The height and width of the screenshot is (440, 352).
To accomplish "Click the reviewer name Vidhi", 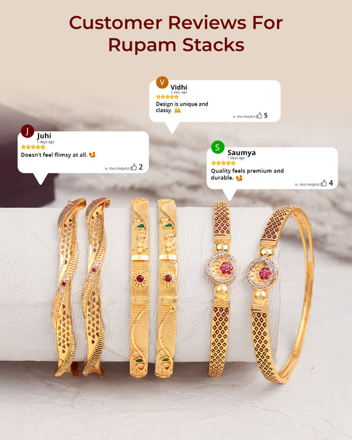I will 179,87.
